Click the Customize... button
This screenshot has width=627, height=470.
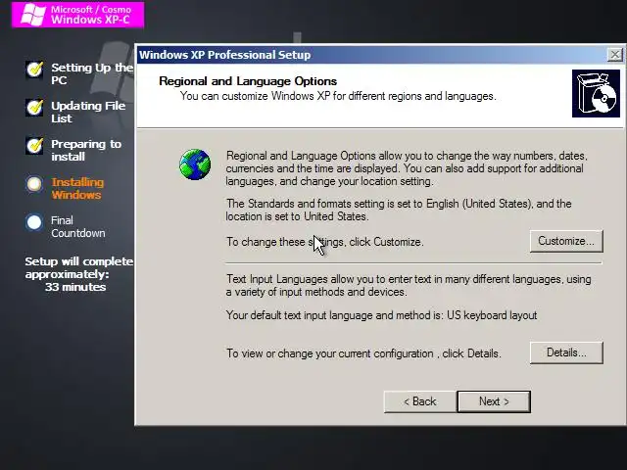566,241
